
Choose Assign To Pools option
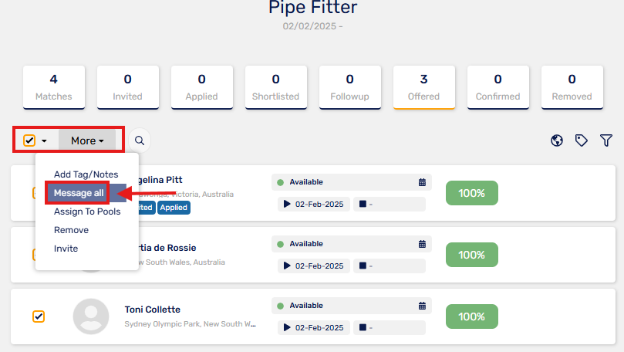87,212
